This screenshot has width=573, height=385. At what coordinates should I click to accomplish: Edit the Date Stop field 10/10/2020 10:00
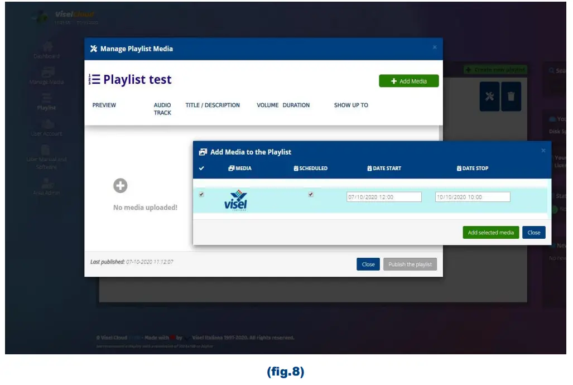pyautogui.click(x=473, y=197)
